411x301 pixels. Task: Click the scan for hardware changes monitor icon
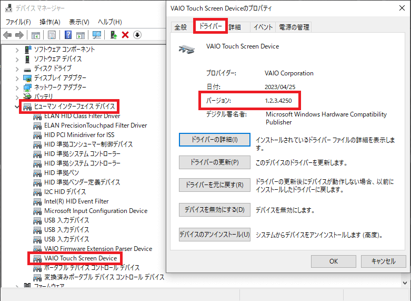pyautogui.click(x=97, y=35)
